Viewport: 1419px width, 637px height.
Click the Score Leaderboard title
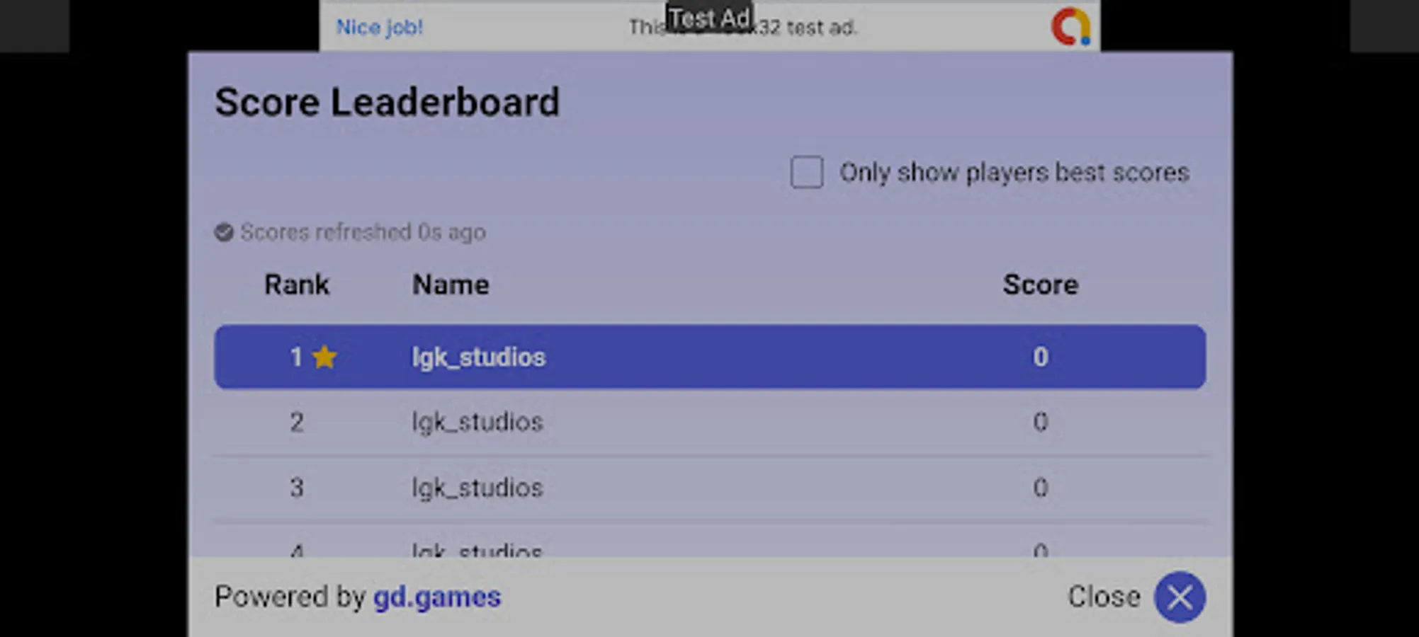[x=387, y=102]
